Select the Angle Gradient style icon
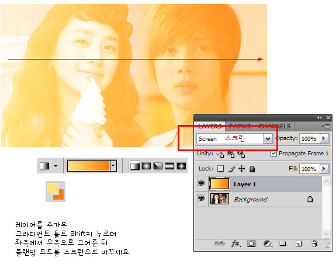336x268 pixels. (158, 166)
